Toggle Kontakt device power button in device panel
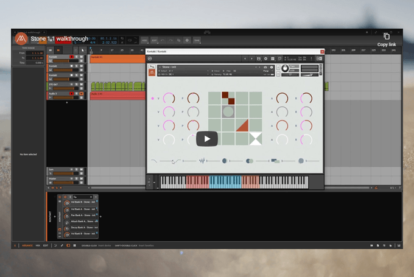 [x=60, y=197]
